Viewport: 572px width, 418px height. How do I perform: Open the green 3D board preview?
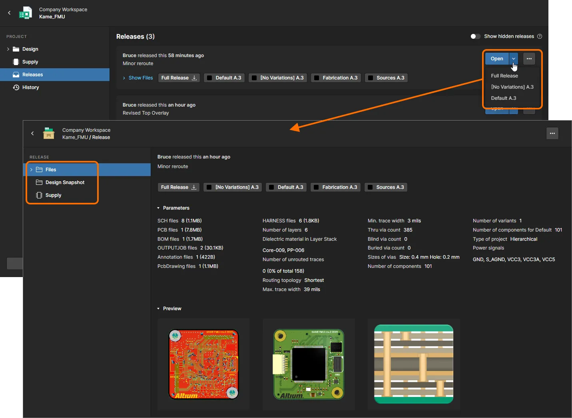(309, 364)
